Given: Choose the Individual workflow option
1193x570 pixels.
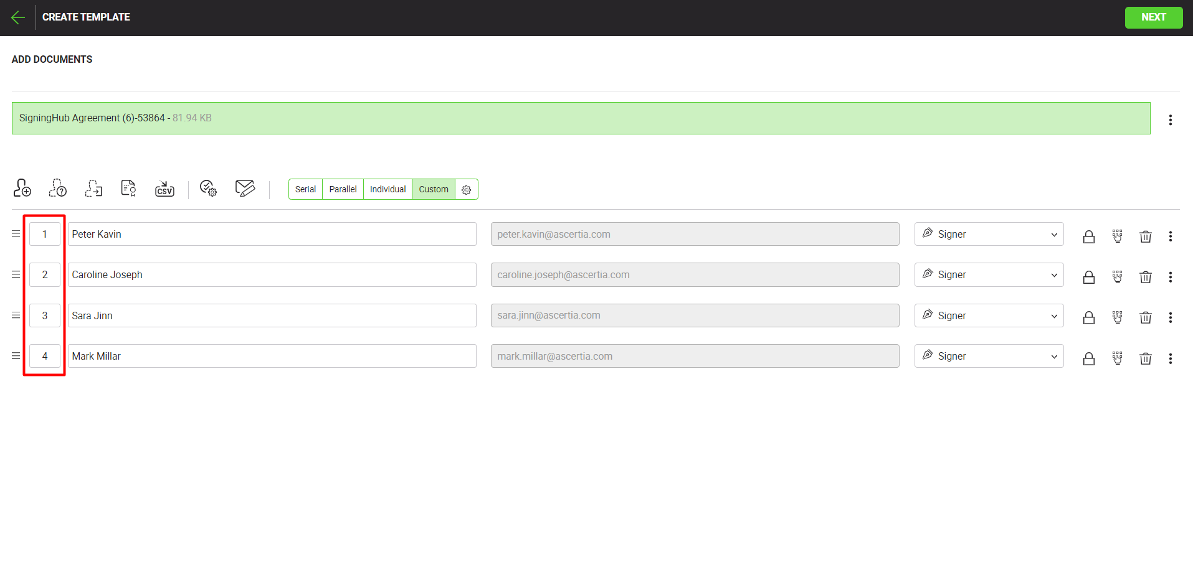Looking at the screenshot, I should tap(387, 190).
